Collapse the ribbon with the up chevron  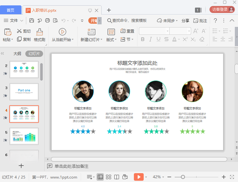point(232,21)
